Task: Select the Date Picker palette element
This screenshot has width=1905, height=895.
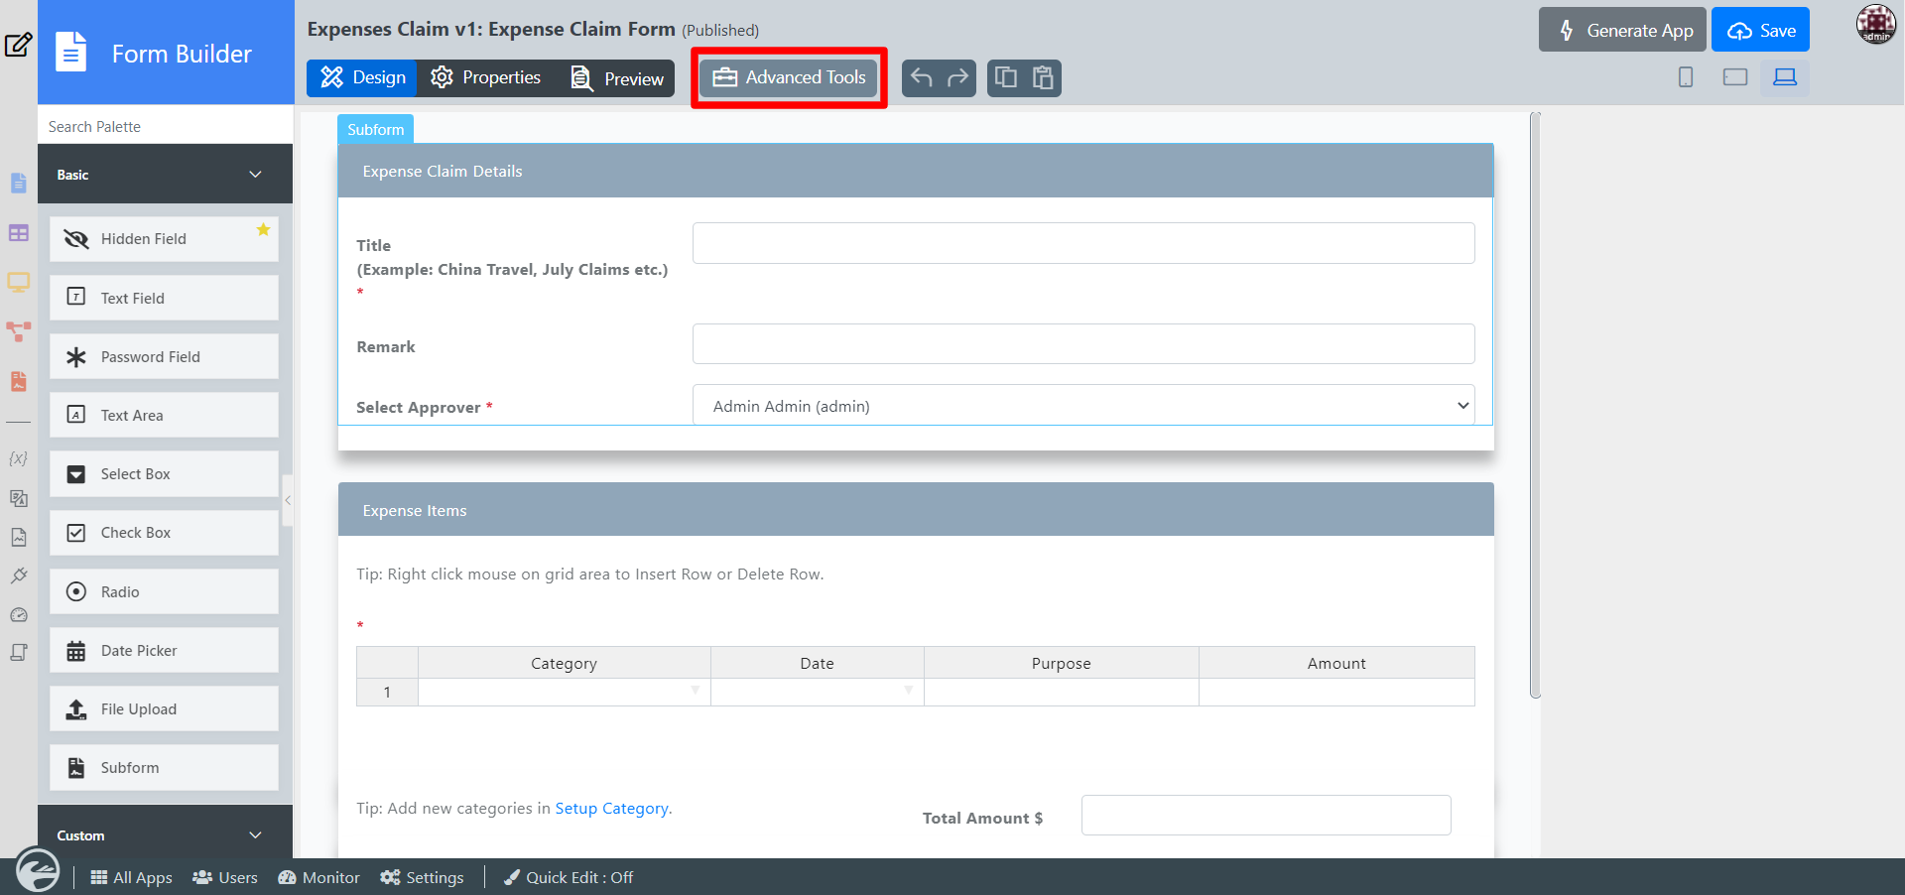Action: pos(164,650)
